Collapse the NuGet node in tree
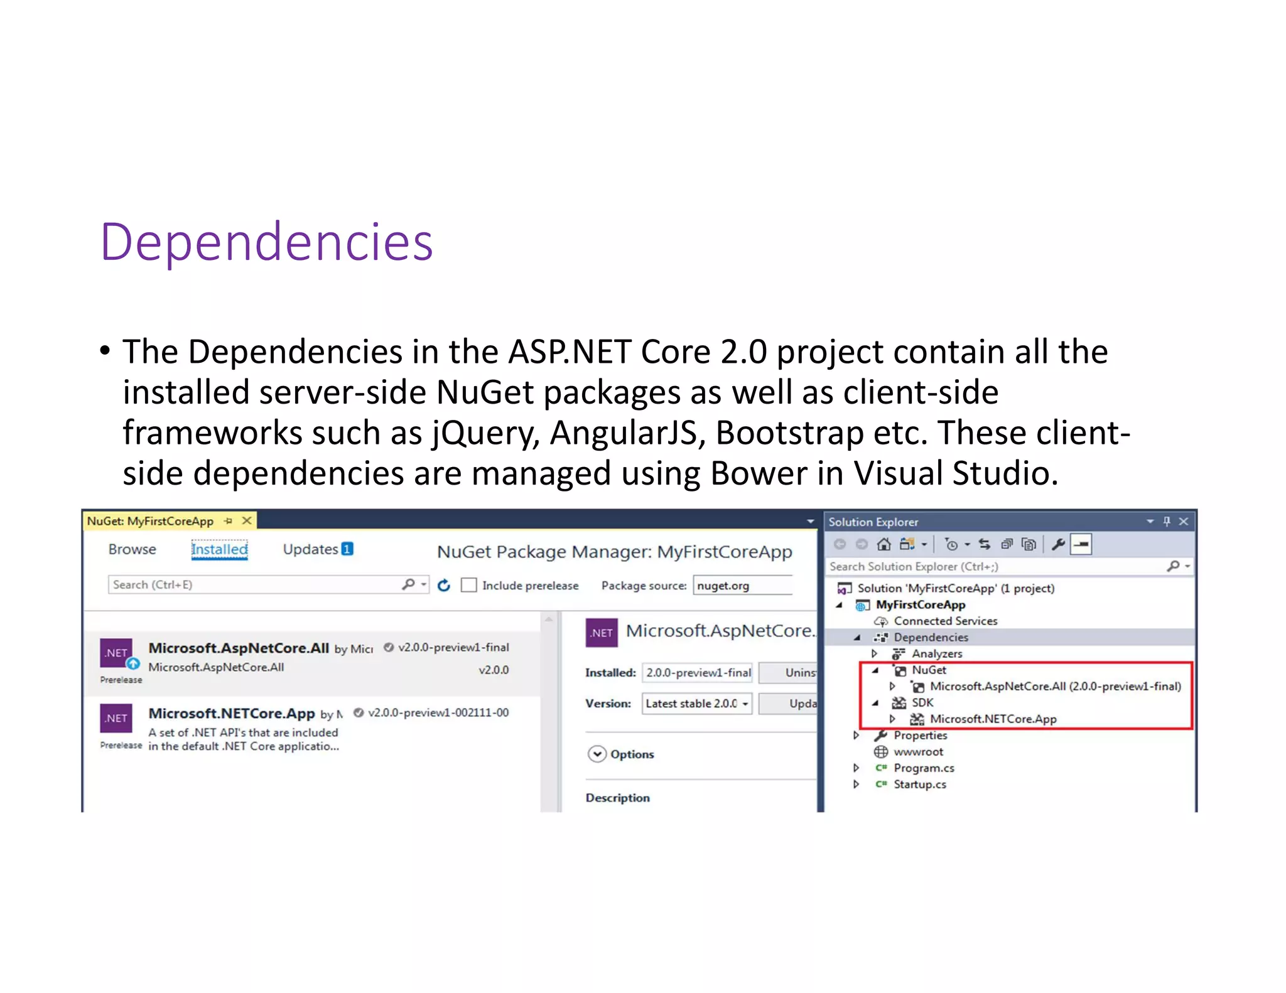Viewport: 1286px width, 993px height. pyautogui.click(x=875, y=670)
